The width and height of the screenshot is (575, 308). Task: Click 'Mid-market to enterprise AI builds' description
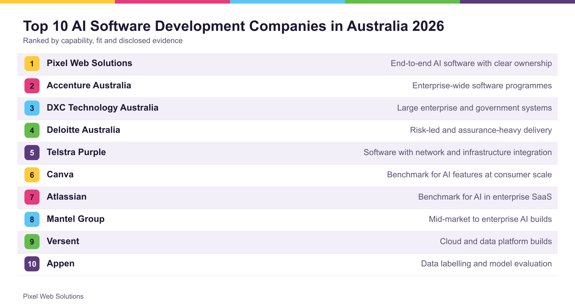coord(490,219)
